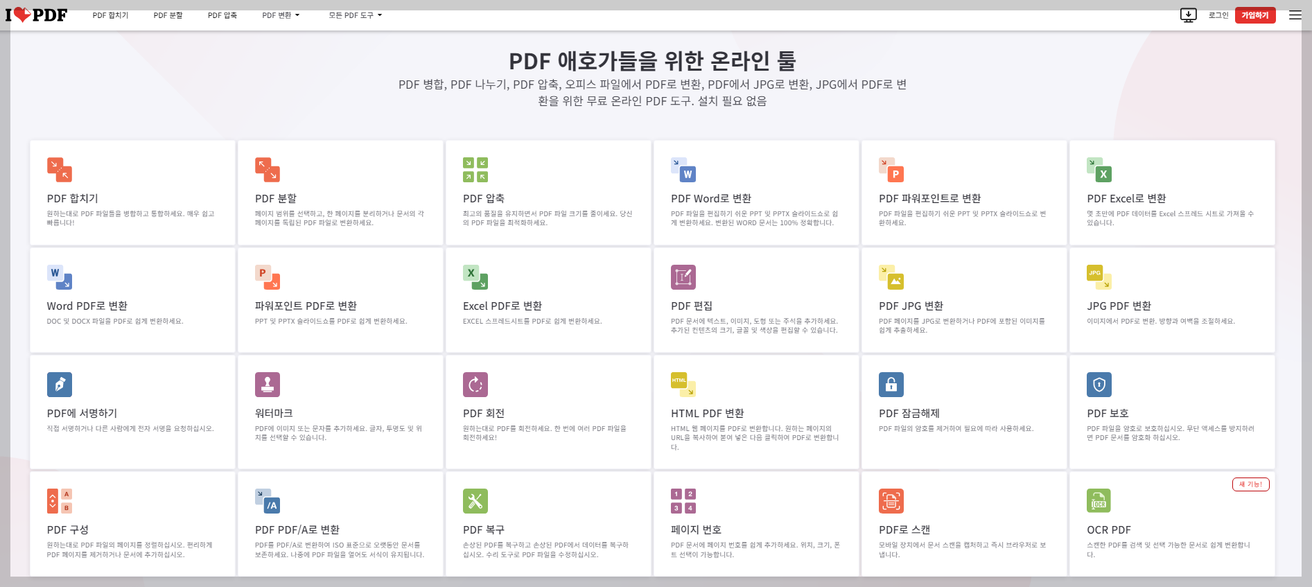Open the PDF Excel로 변환 icon
The width and height of the screenshot is (1312, 587).
point(1099,170)
